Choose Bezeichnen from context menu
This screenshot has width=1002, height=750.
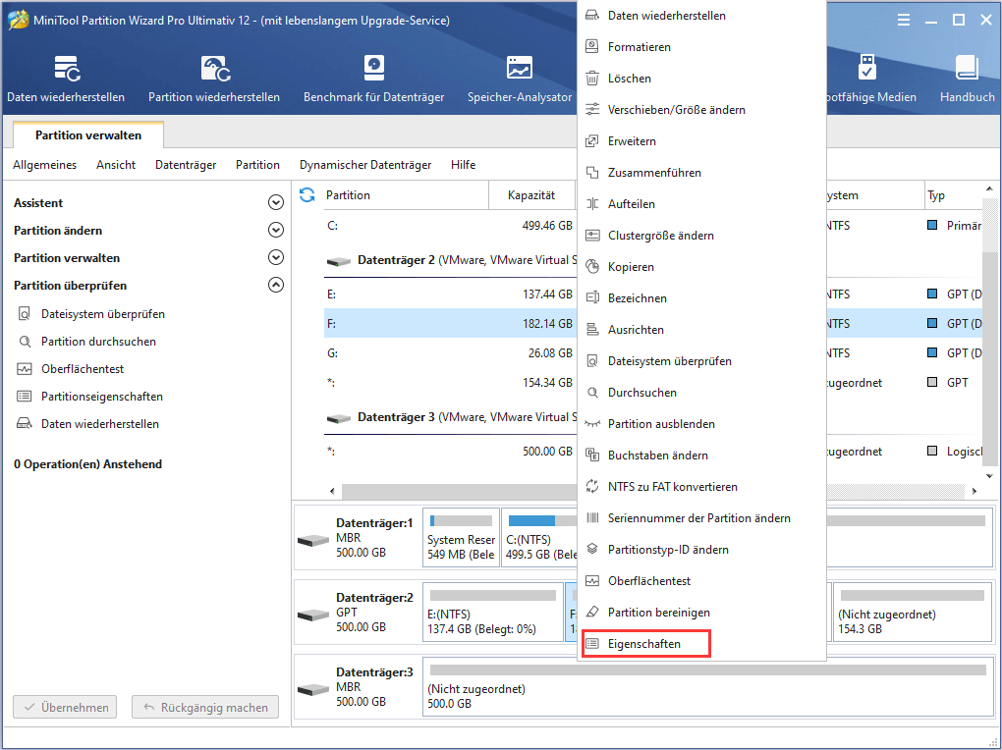(x=701, y=298)
